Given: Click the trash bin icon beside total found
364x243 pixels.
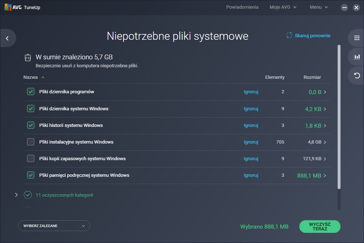Looking at the screenshot, I should (28, 58).
